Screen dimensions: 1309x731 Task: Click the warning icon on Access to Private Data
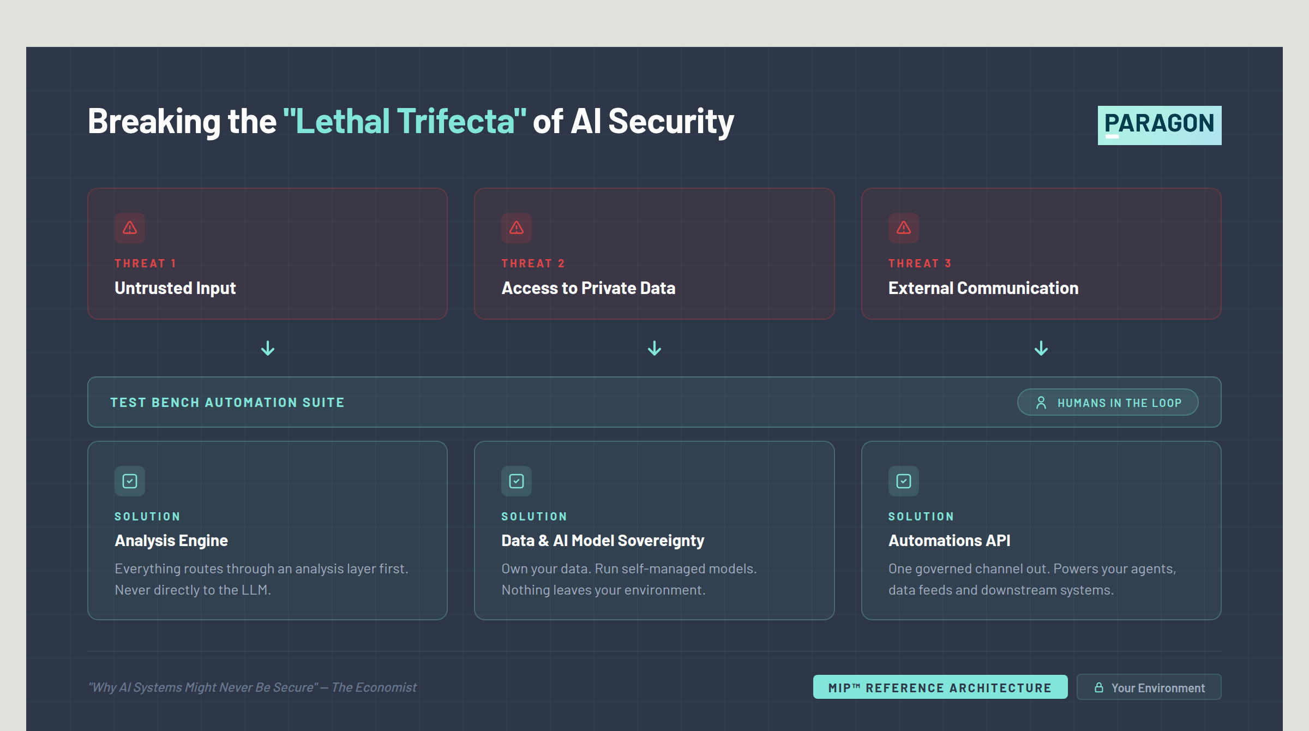coord(517,229)
